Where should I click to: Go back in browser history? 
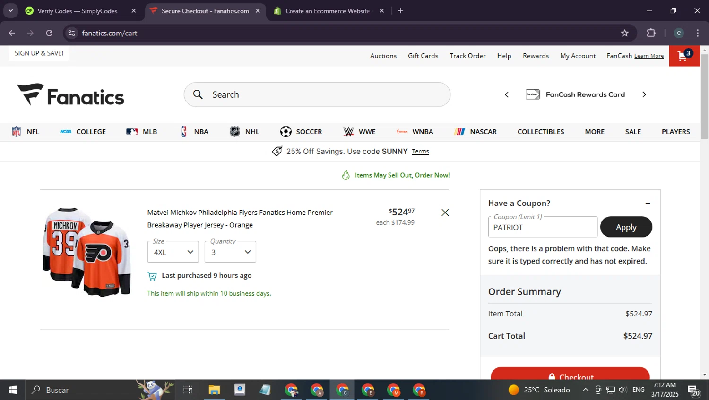pos(12,33)
